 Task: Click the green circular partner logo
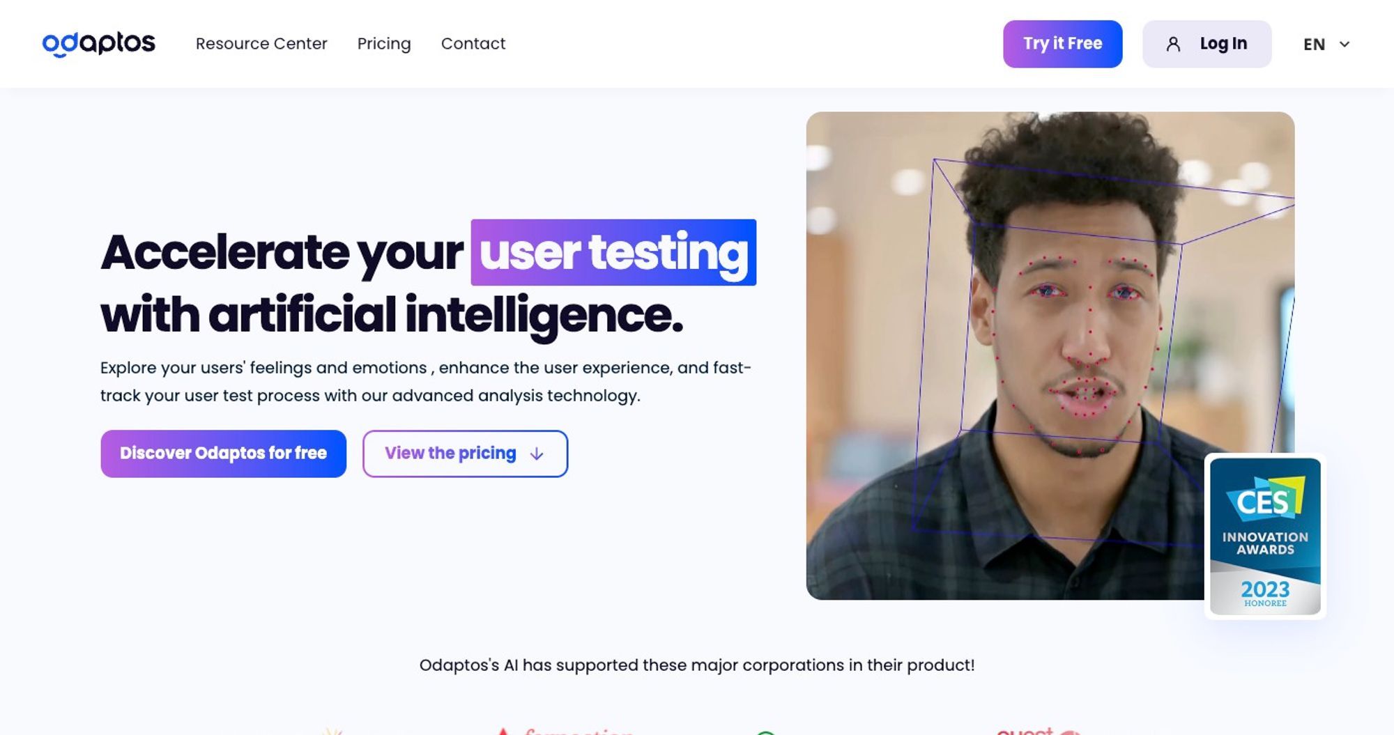point(765,732)
